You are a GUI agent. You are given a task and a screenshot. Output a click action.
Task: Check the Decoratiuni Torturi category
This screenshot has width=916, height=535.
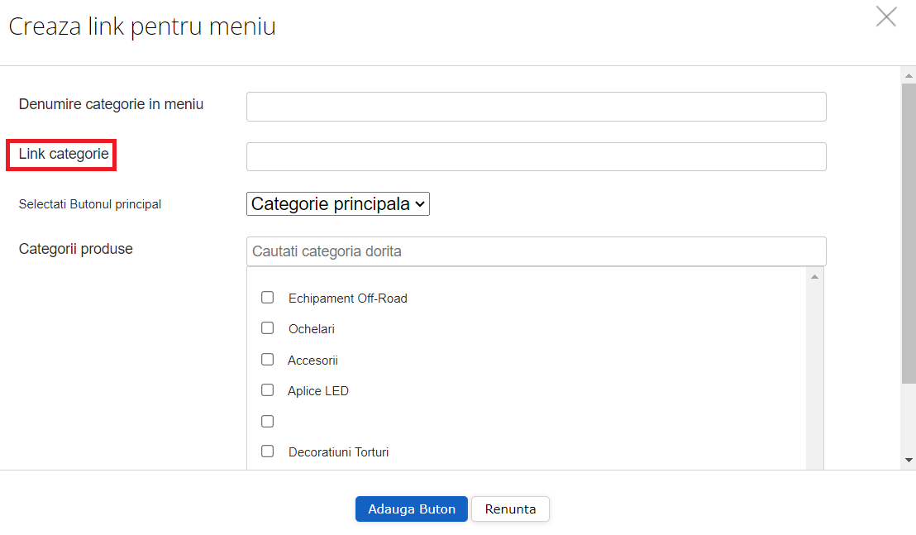pos(267,451)
